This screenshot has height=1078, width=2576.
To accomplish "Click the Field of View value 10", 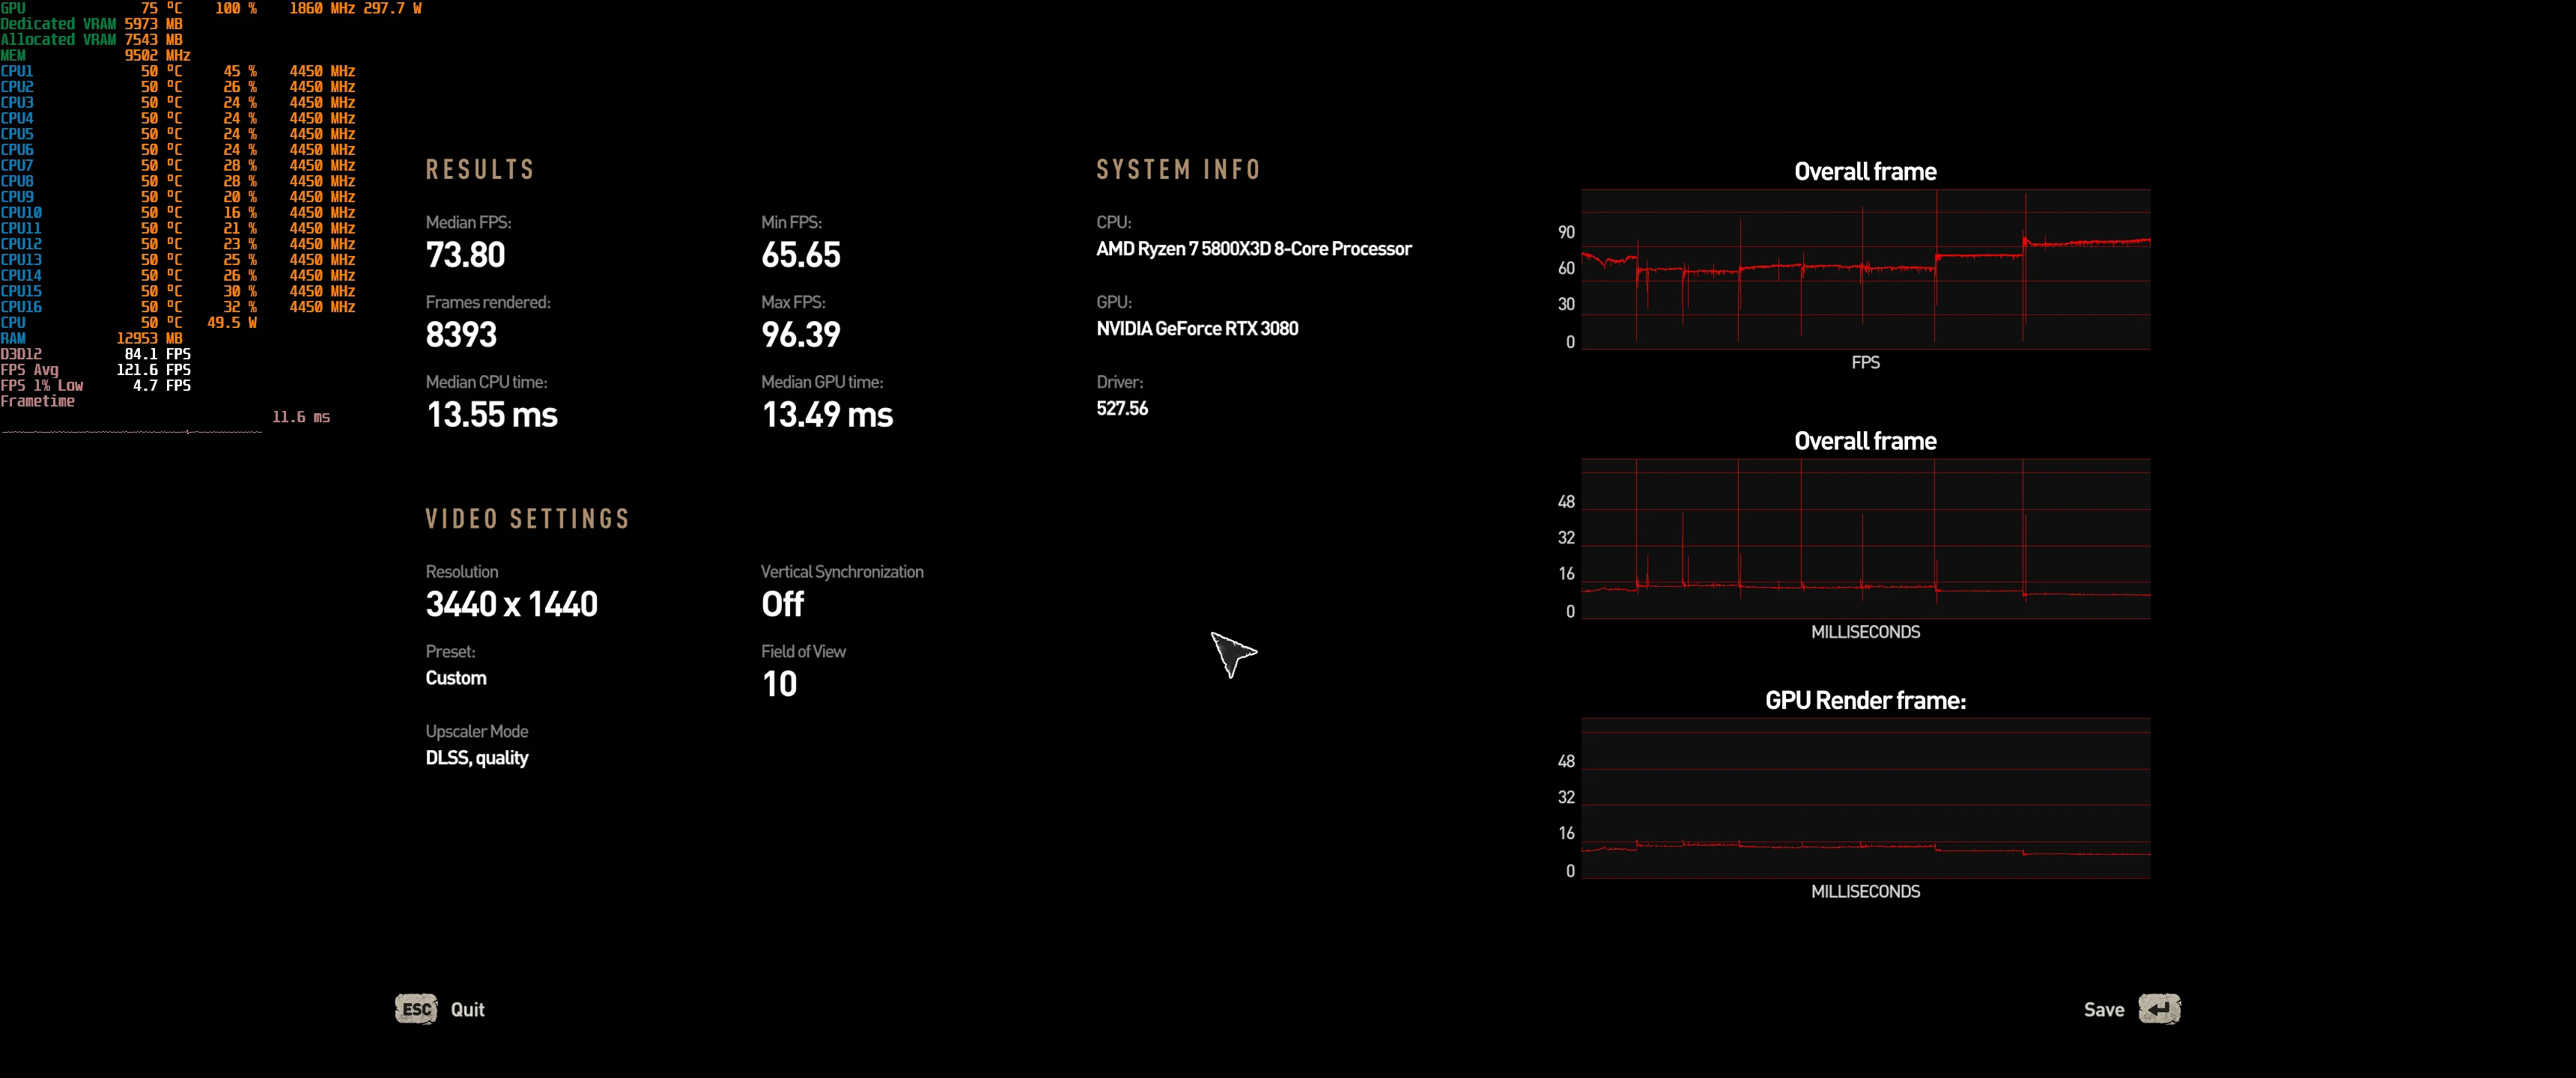I will [x=779, y=684].
